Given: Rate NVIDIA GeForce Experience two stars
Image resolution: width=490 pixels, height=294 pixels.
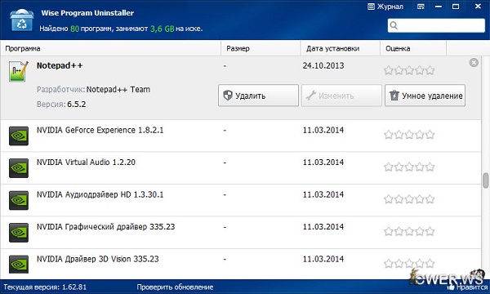Looking at the screenshot, I should [x=399, y=135].
